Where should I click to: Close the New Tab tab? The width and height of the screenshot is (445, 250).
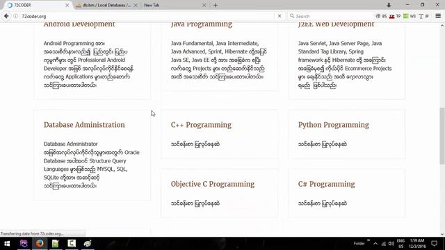[x=204, y=5]
